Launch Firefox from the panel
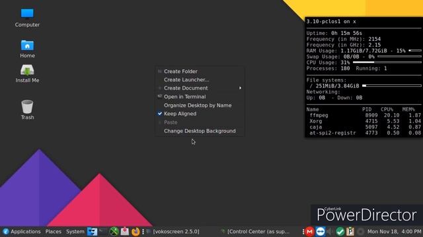Viewport: 423px width, 237px height. pos(135,231)
